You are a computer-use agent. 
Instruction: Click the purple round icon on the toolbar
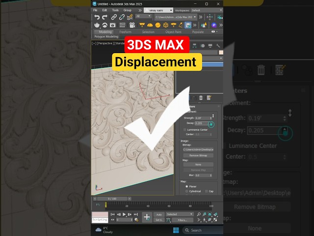[x=214, y=25]
